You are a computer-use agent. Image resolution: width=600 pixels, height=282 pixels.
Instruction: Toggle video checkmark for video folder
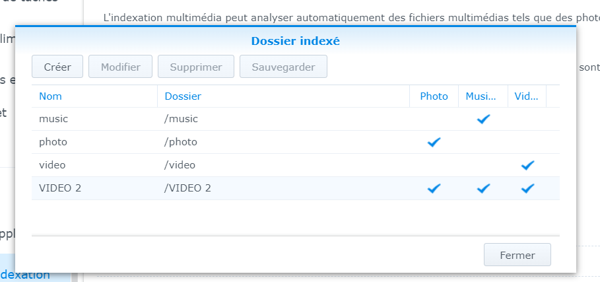tap(527, 165)
